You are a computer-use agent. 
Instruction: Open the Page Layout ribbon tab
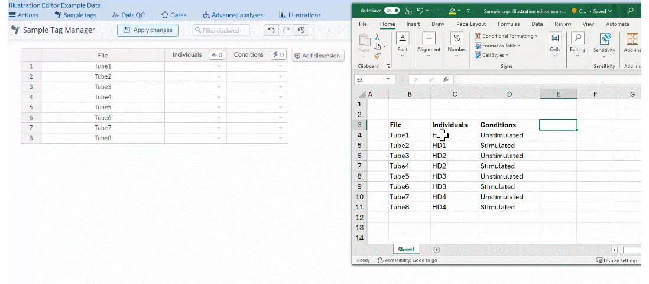pyautogui.click(x=470, y=24)
